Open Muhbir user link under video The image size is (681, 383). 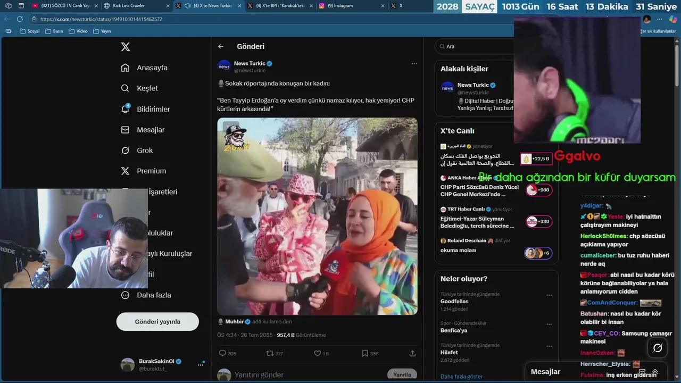pyautogui.click(x=234, y=321)
